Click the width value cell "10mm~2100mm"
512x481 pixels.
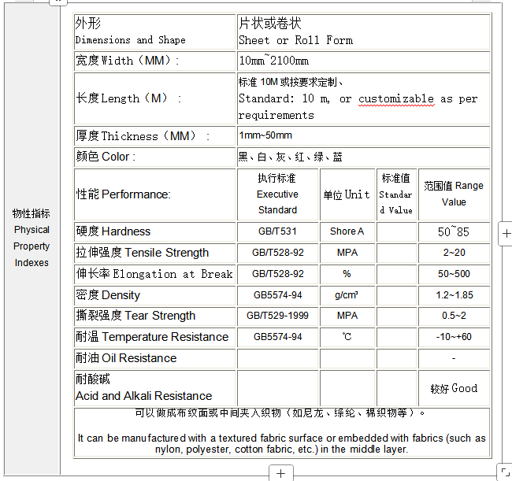pos(363,61)
